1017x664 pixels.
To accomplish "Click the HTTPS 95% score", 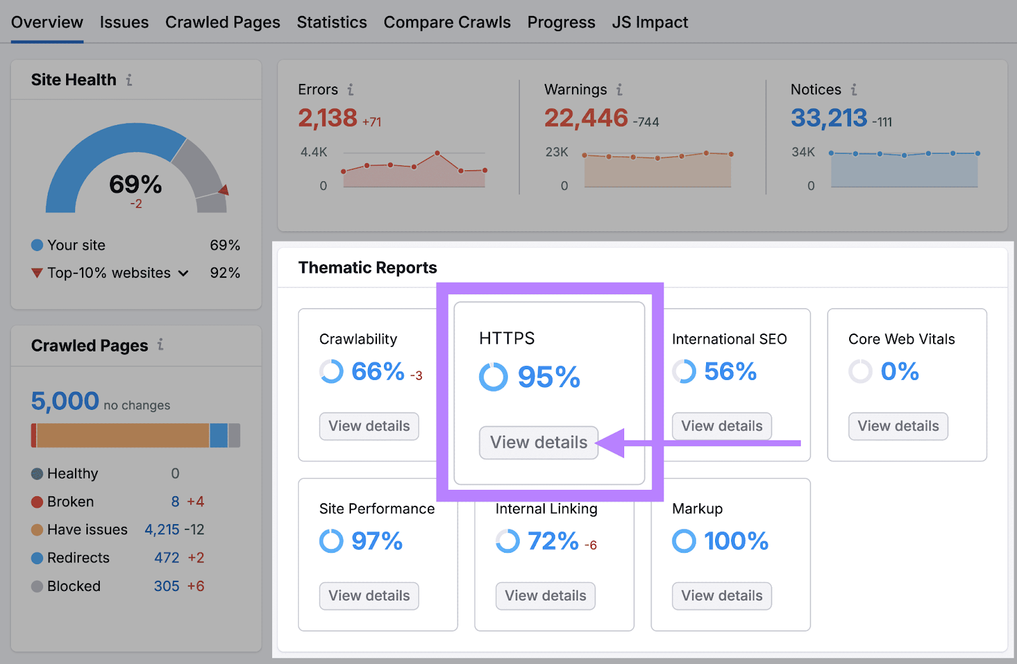I will click(x=549, y=377).
